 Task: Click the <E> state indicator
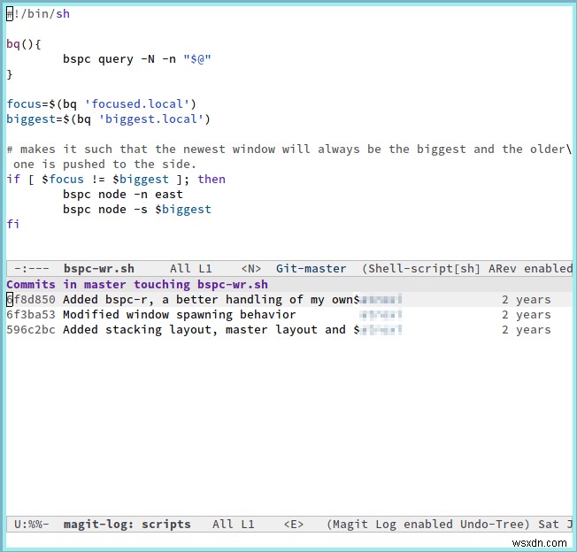[293, 525]
